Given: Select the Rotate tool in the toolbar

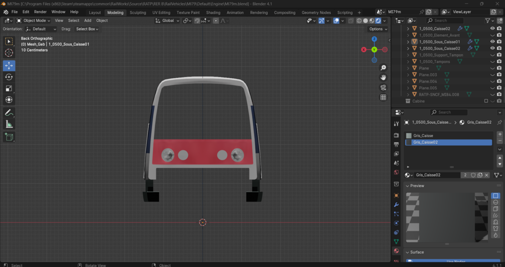Looking at the screenshot, I should 9,77.
